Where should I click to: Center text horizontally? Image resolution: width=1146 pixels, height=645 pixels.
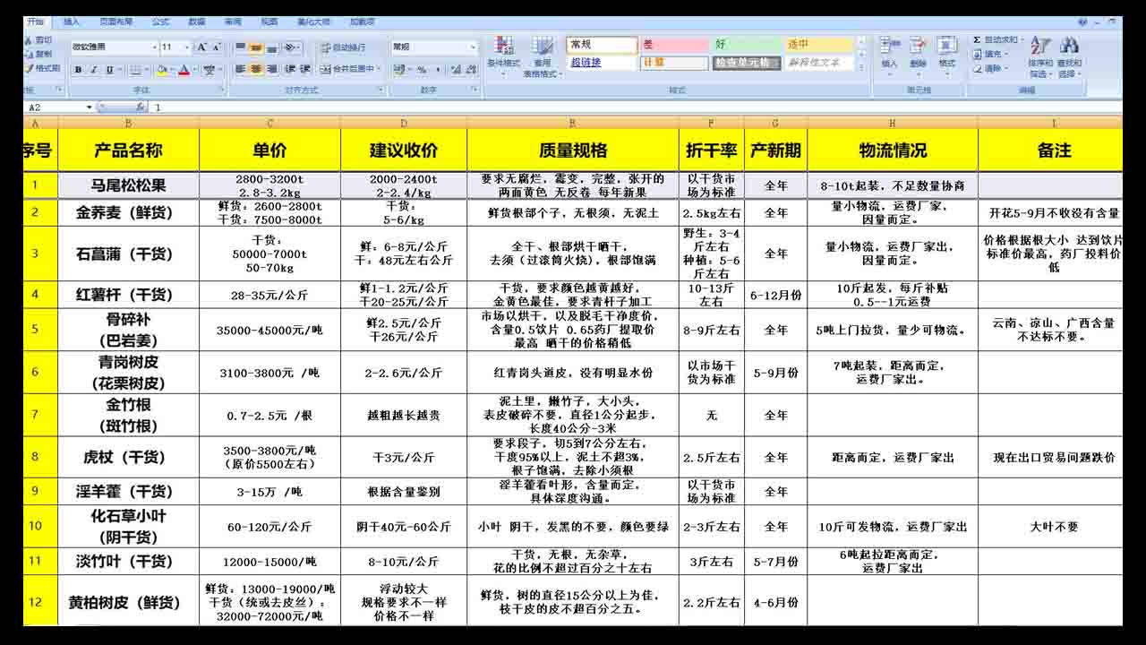pyautogui.click(x=256, y=69)
